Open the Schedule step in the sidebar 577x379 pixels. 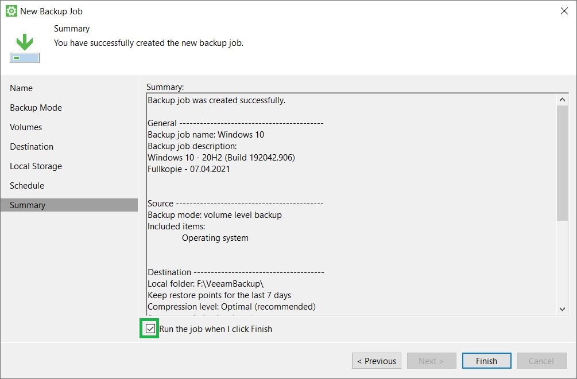[27, 185]
